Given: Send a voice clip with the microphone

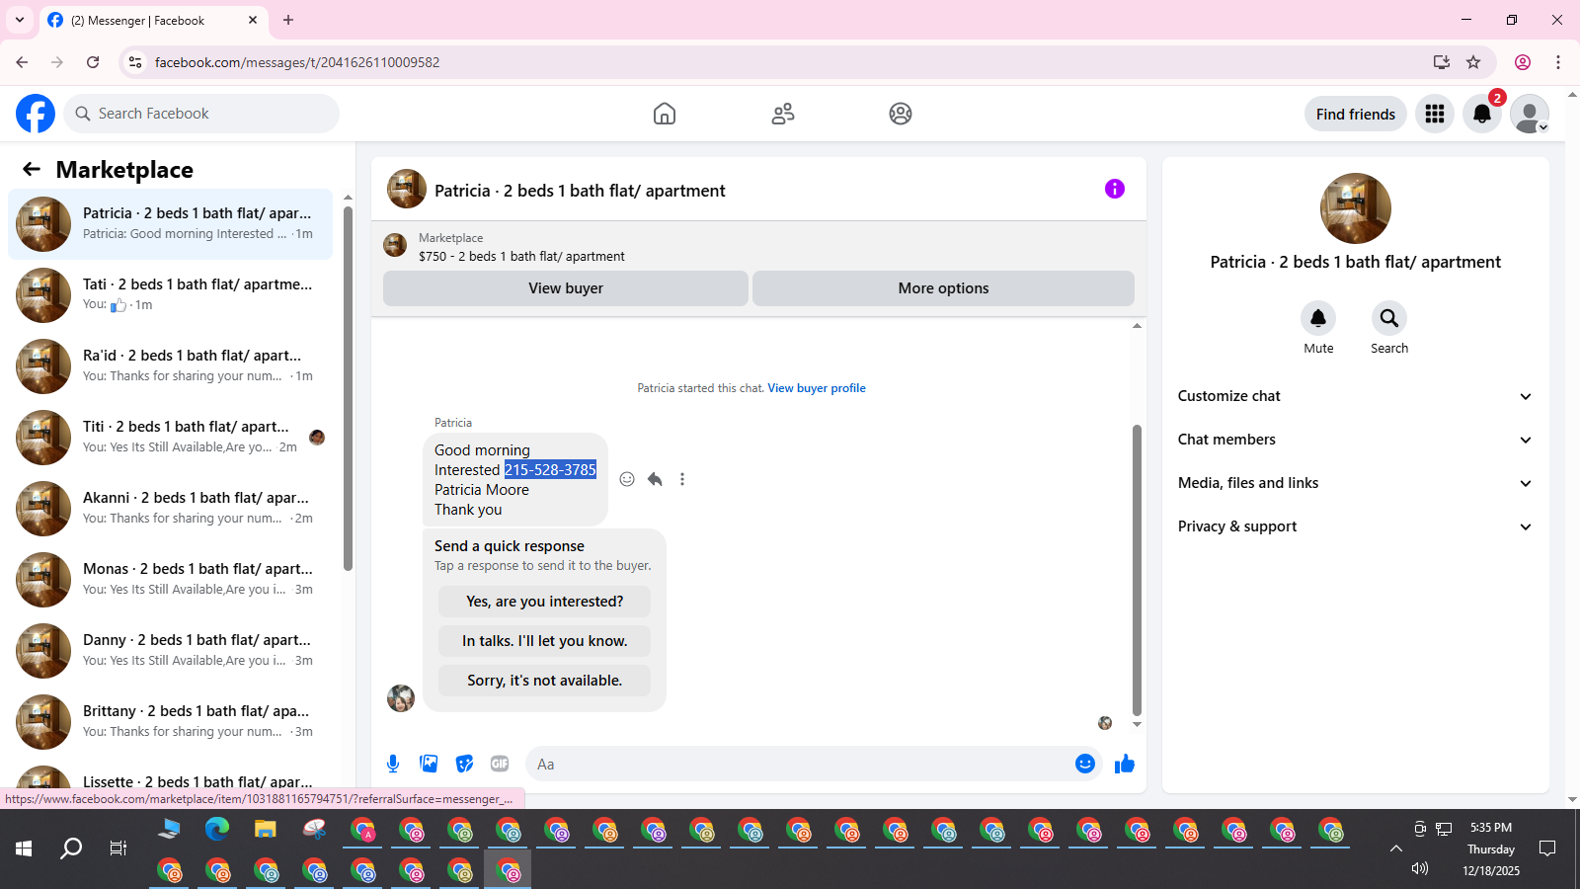Looking at the screenshot, I should (393, 764).
